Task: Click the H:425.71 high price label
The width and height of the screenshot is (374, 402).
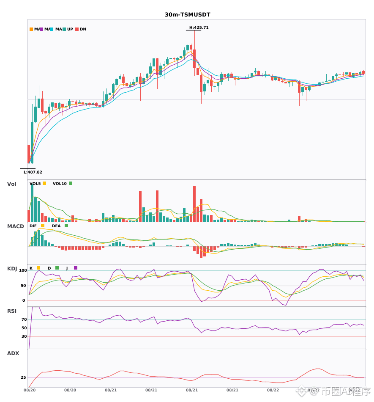Action: 199,28
